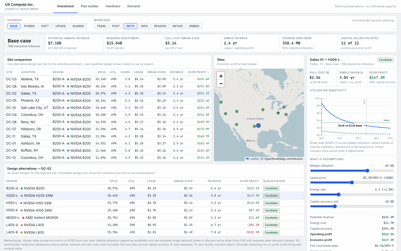Select the SHARED scenario
Image resolution: width=401 pixels, height=251 pixels.
[78, 26]
